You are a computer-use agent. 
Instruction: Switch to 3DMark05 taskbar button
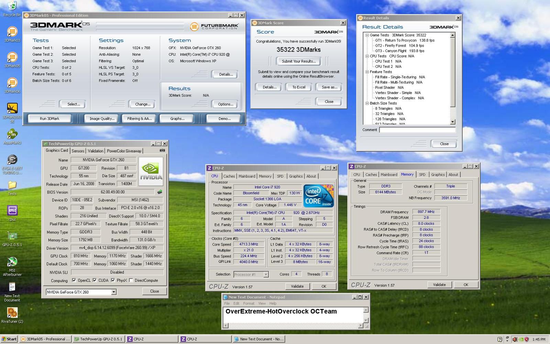pyautogui.click(x=45, y=339)
